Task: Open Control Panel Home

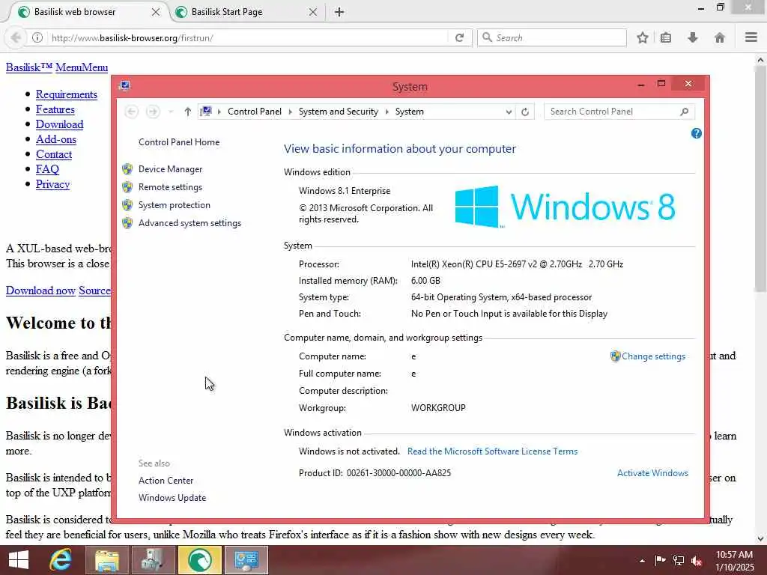Action: click(x=179, y=142)
